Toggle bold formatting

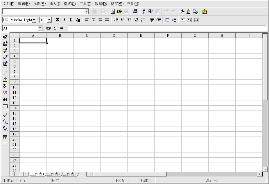click(58, 20)
